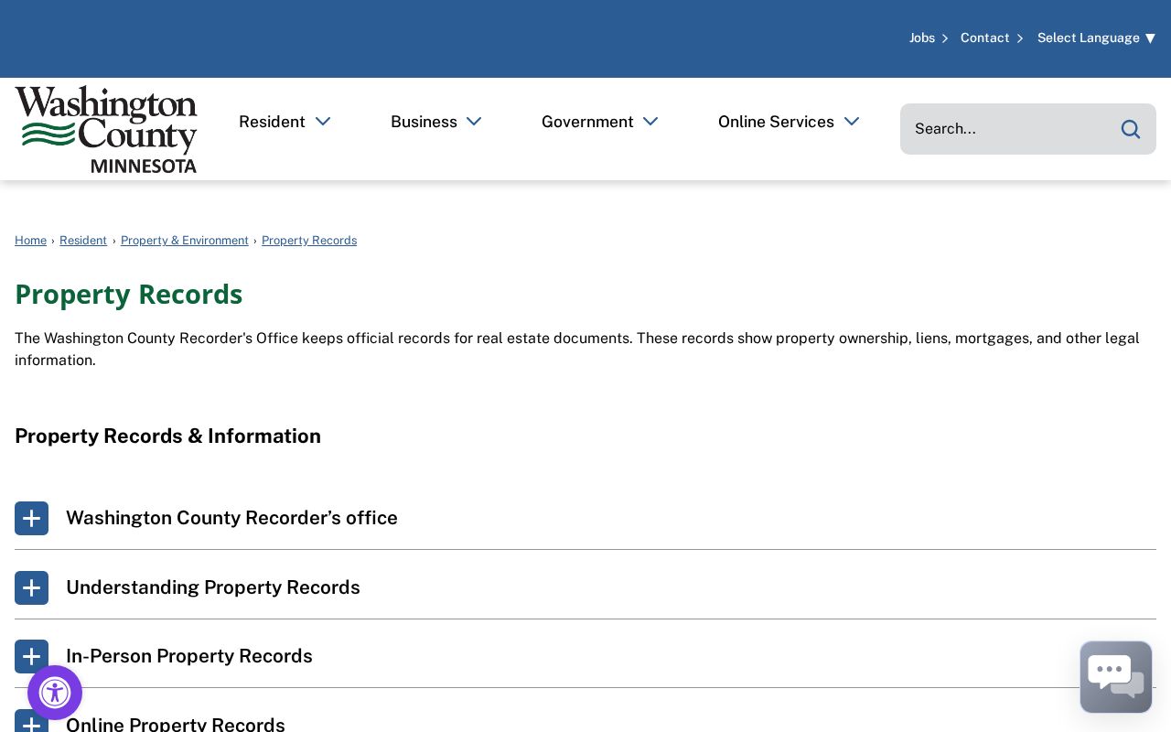Open the Contact link
Viewport: 1171px width, 732px height.
click(x=992, y=38)
